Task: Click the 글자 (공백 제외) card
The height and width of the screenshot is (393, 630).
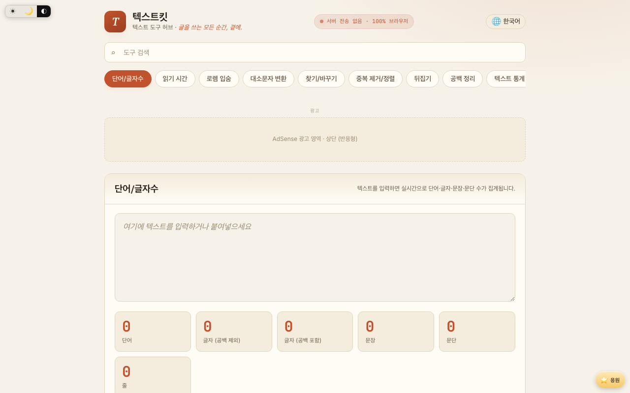Action: [234, 332]
